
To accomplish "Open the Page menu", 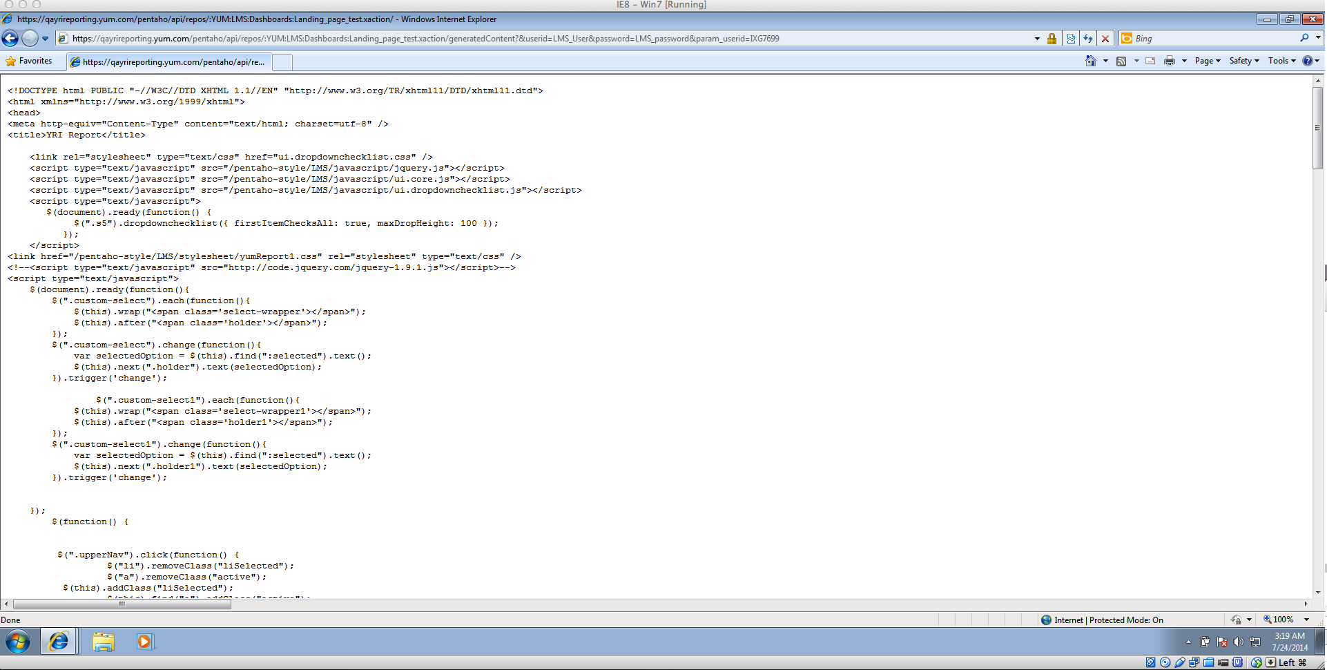I will point(1208,61).
